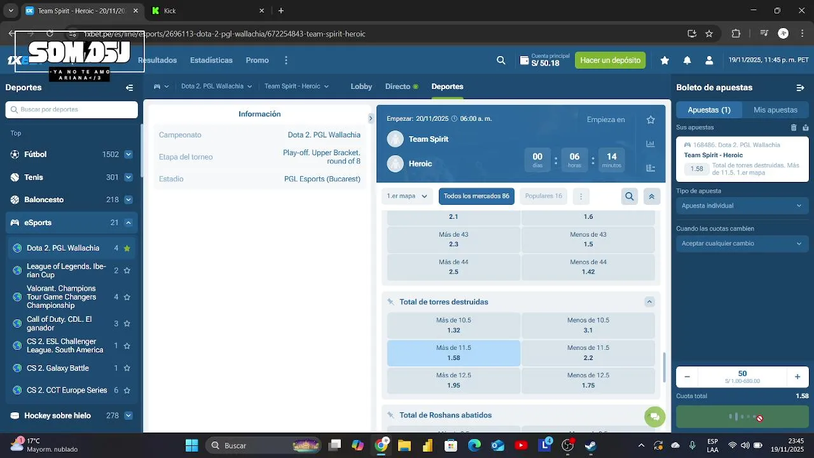Favorite CS 2. CCT Europe Series star

point(127,391)
